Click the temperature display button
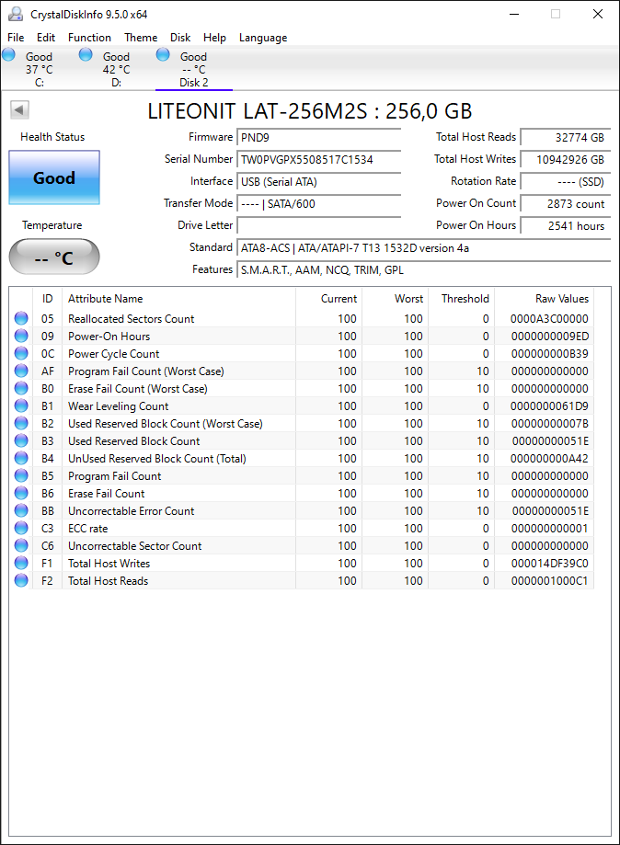The height and width of the screenshot is (845, 620). click(x=54, y=257)
